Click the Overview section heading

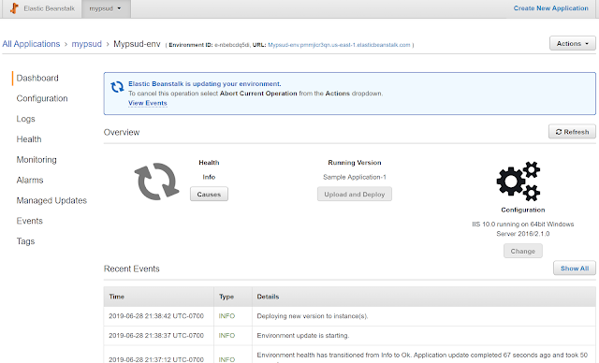tap(122, 132)
